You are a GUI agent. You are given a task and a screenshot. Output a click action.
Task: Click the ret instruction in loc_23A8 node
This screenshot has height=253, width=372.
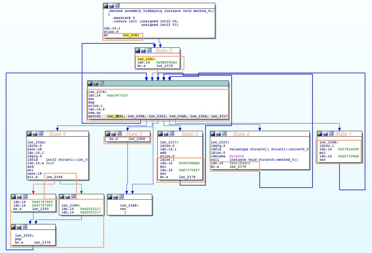122,208
